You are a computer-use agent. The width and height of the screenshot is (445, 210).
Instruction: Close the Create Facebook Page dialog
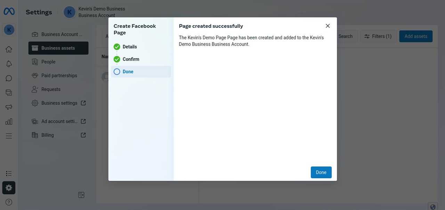327,26
